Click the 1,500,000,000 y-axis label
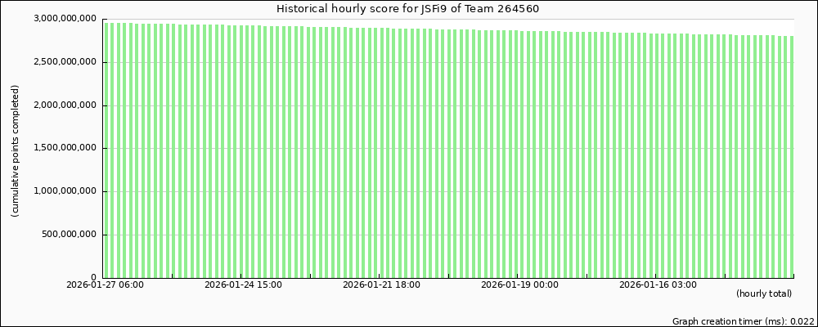Viewport: 818px width, 327px height. 66,149
